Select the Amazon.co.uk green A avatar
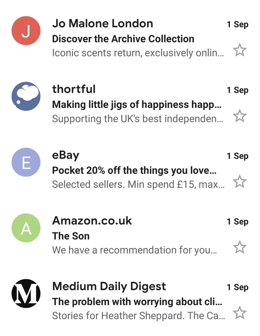Image resolution: width=260 pixels, height=336 pixels. pyautogui.click(x=26, y=228)
